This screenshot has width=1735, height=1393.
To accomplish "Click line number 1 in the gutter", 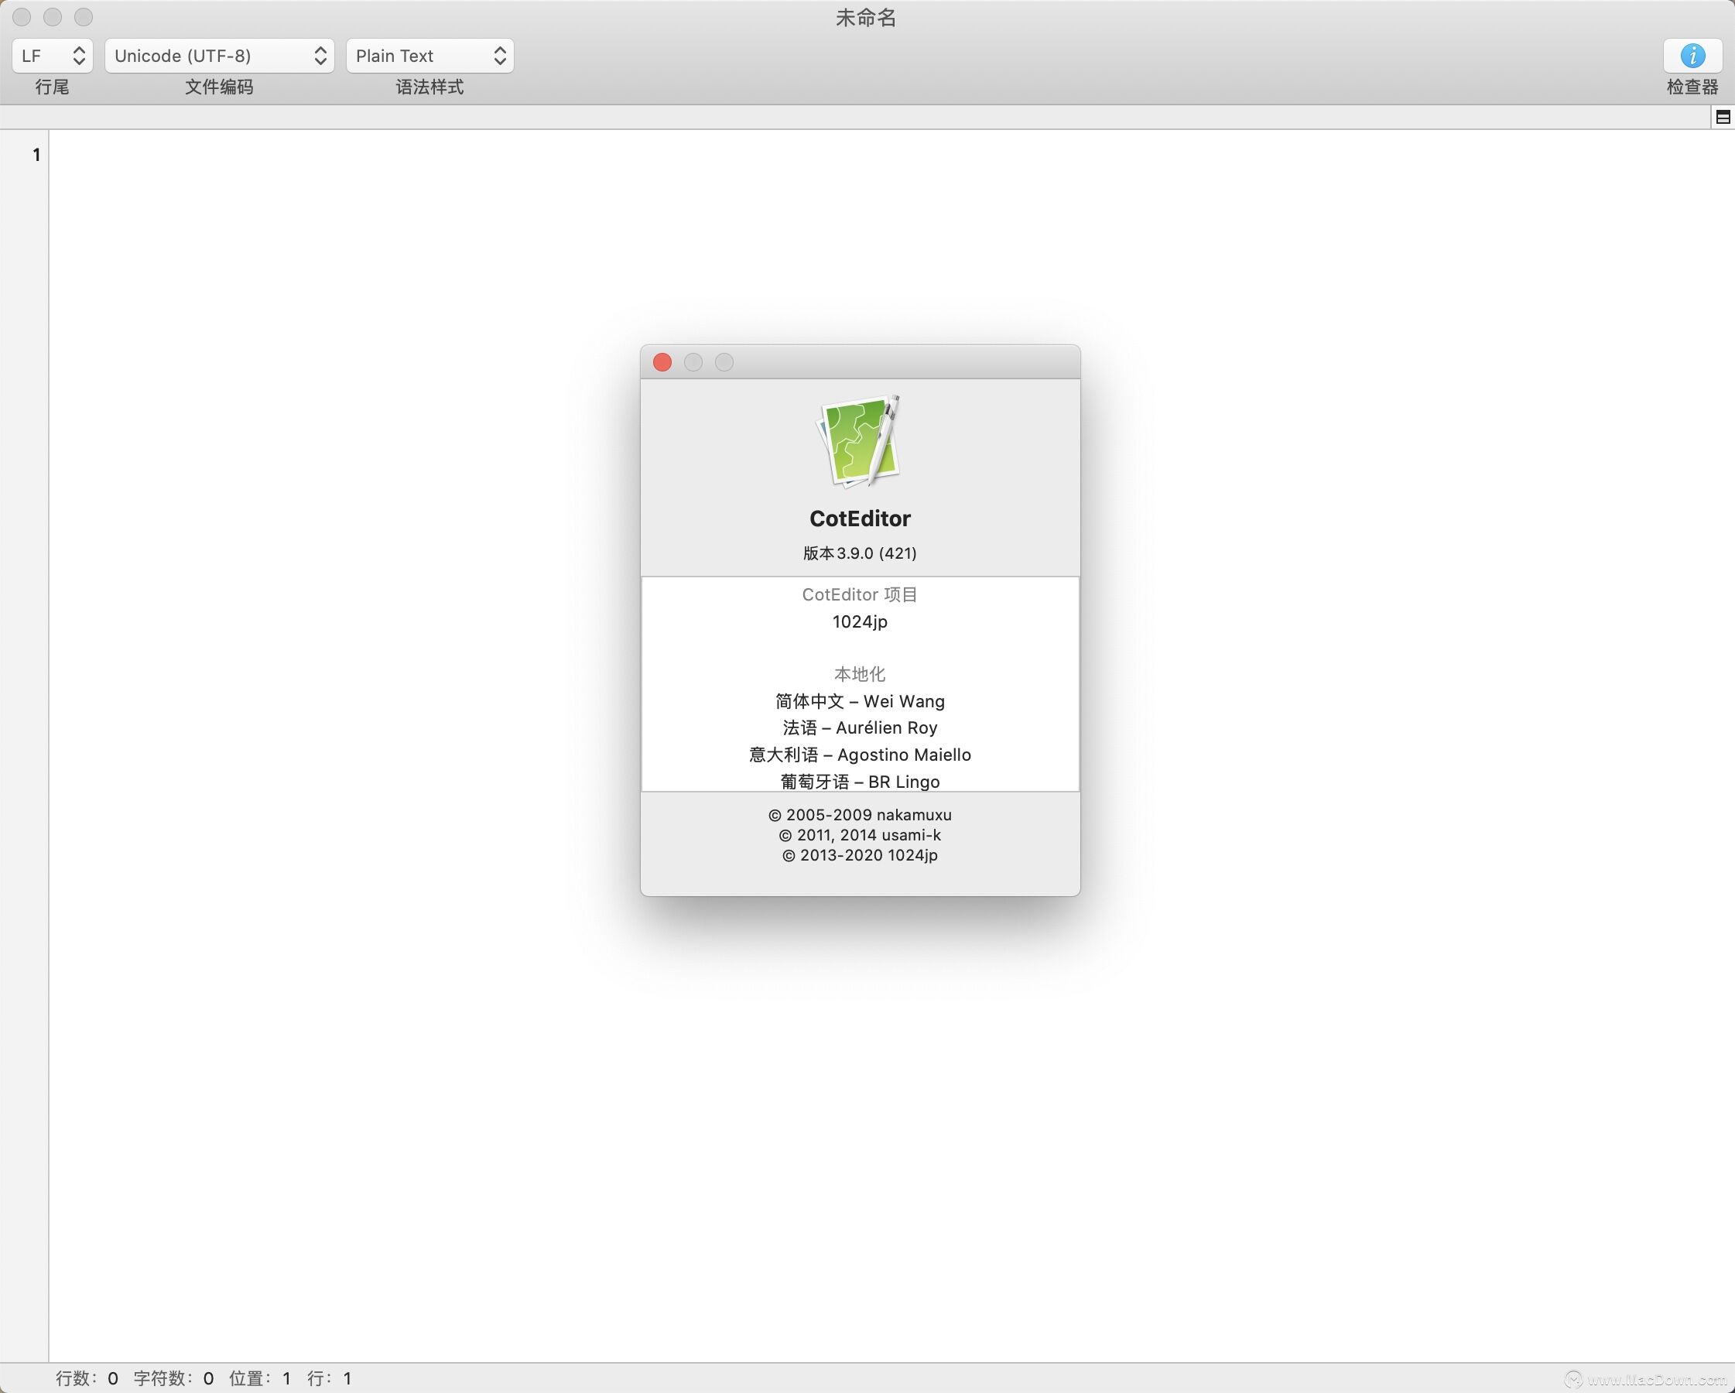I will coord(36,155).
